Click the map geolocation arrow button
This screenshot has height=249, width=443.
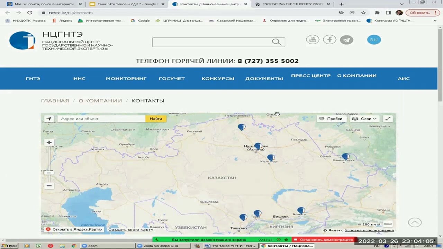tap(49, 119)
